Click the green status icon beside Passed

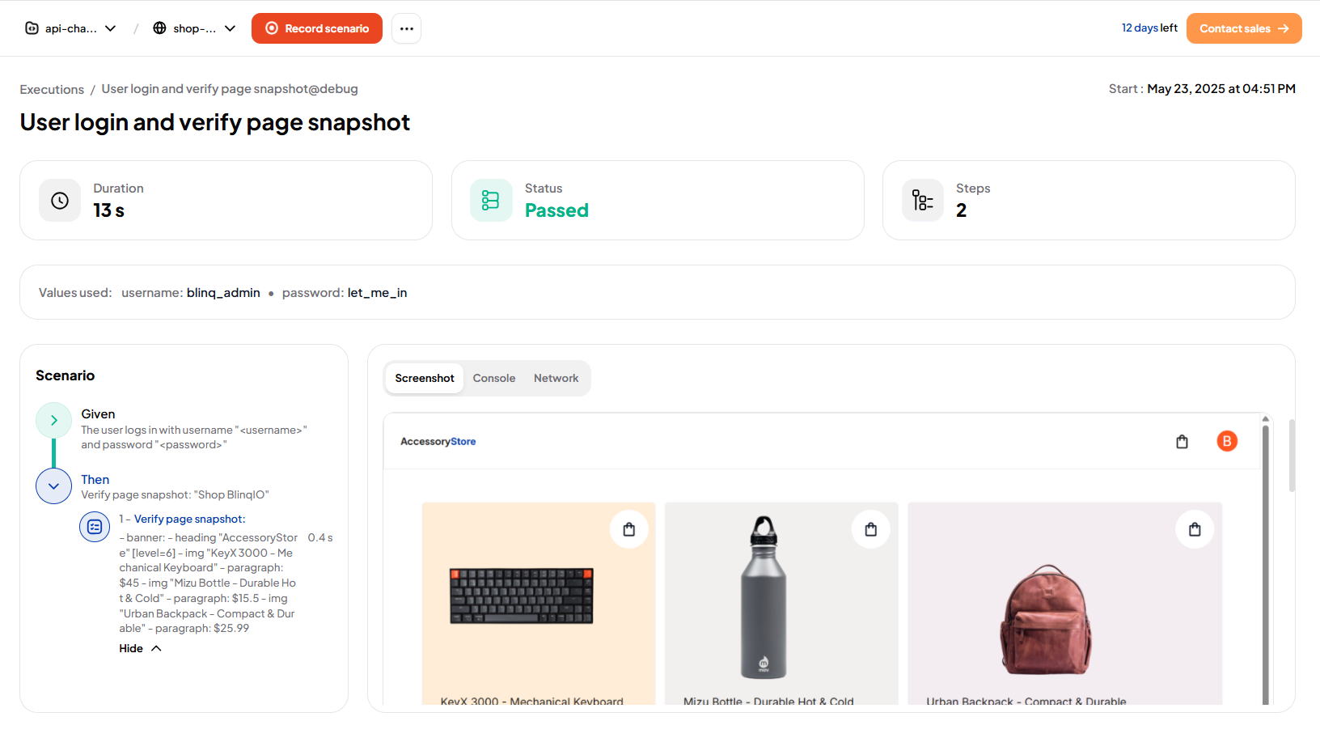pyautogui.click(x=491, y=200)
